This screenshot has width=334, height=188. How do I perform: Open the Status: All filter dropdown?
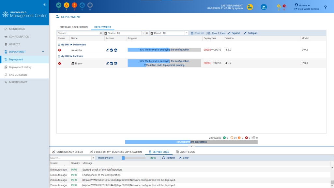[143, 33]
